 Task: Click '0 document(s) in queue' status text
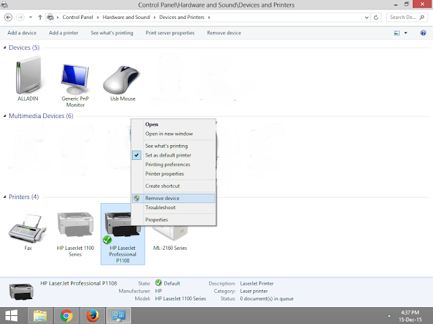pyautogui.click(x=267, y=298)
